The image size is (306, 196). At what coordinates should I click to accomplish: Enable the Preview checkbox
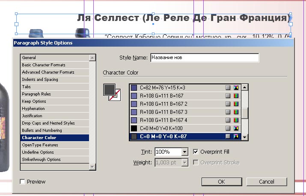tap(22, 182)
